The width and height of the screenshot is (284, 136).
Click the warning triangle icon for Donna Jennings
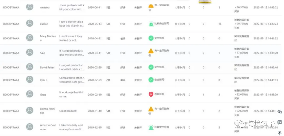click(x=151, y=109)
